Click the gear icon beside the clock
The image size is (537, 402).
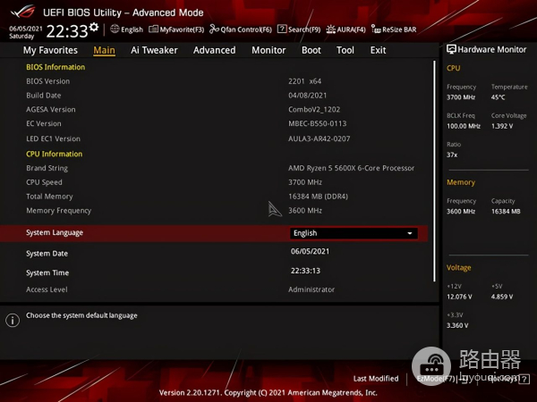pyautogui.click(x=94, y=28)
